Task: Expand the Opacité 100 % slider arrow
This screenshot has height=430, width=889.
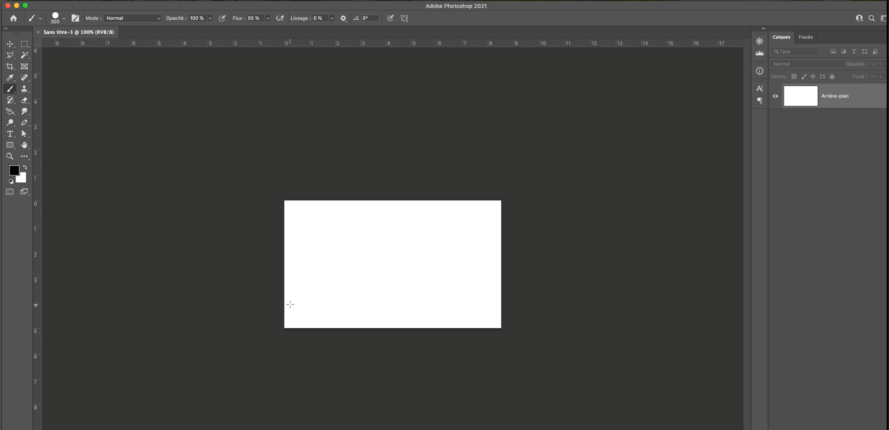Action: (210, 18)
